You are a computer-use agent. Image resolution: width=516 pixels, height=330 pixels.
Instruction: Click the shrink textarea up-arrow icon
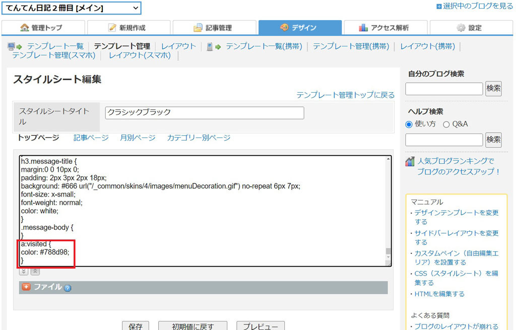[35, 272]
